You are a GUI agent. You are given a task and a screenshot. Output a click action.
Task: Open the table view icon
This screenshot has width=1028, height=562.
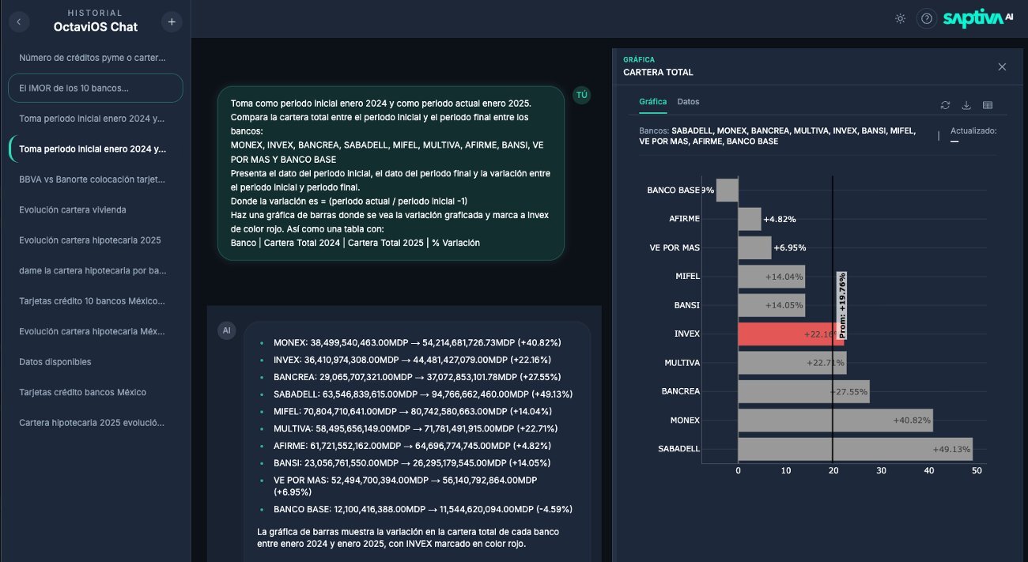tap(987, 105)
